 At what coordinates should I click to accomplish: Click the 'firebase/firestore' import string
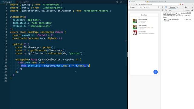click(x=96, y=11)
